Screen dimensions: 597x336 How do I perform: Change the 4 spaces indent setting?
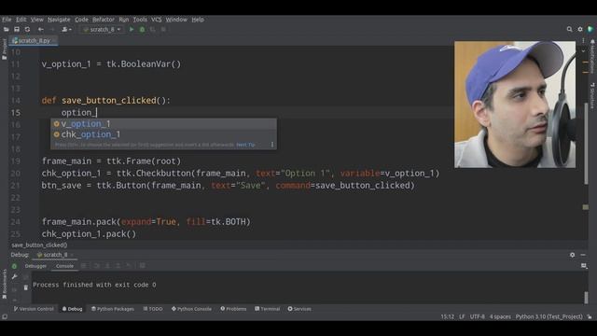click(x=500, y=317)
